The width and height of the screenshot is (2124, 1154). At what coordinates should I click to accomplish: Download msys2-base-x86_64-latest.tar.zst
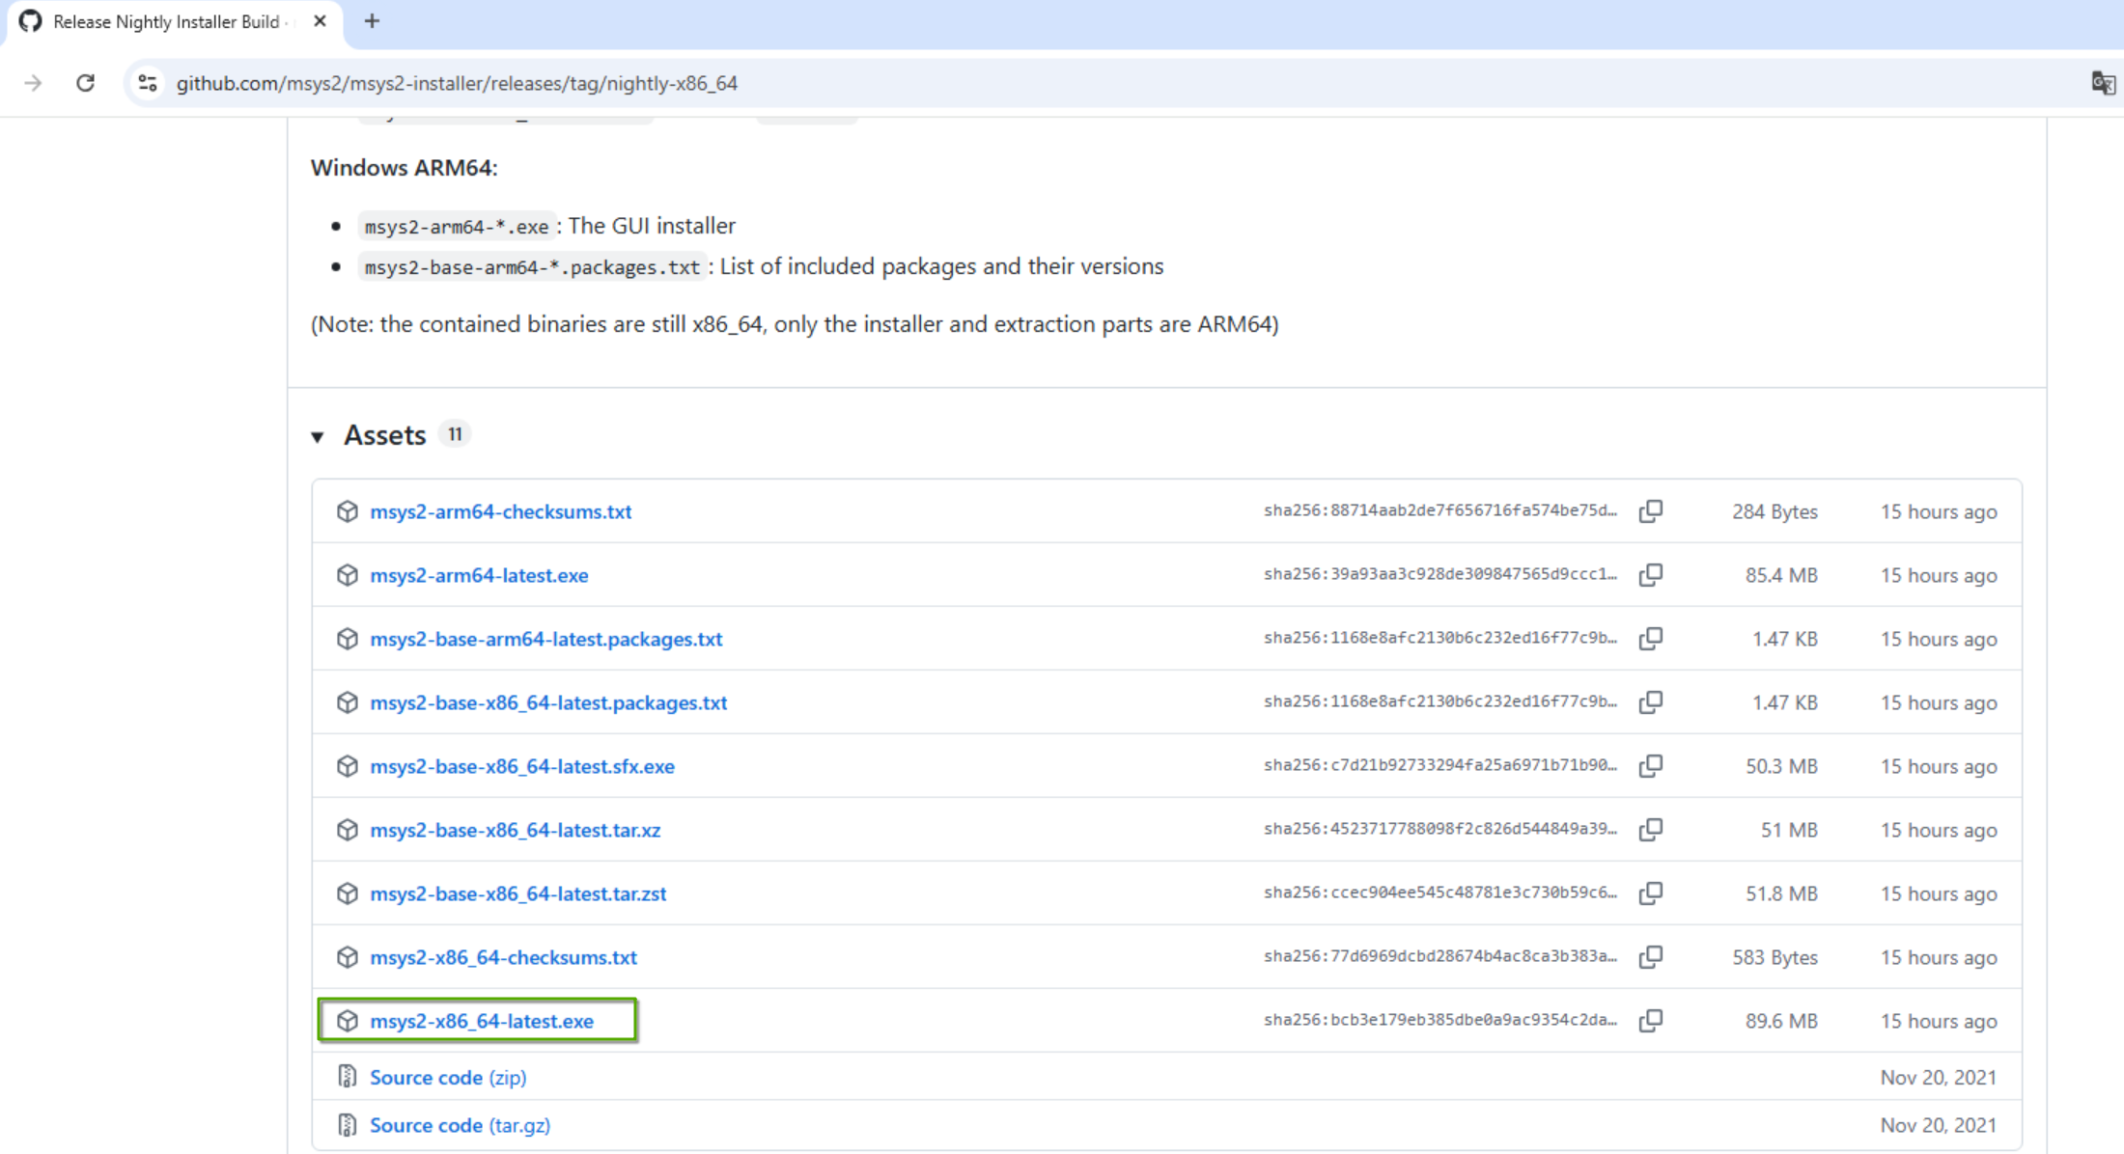[517, 893]
